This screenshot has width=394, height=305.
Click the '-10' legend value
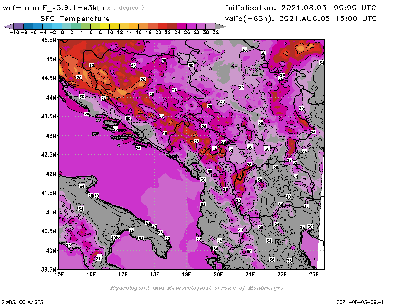pyautogui.click(x=14, y=33)
